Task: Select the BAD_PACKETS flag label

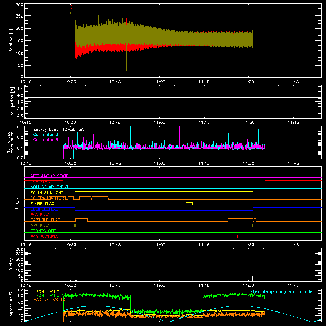Action: tap(44, 236)
